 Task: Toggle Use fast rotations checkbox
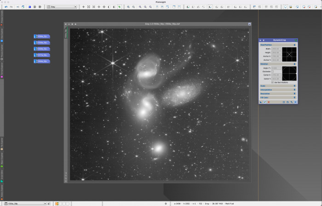pyautogui.click(x=272, y=82)
